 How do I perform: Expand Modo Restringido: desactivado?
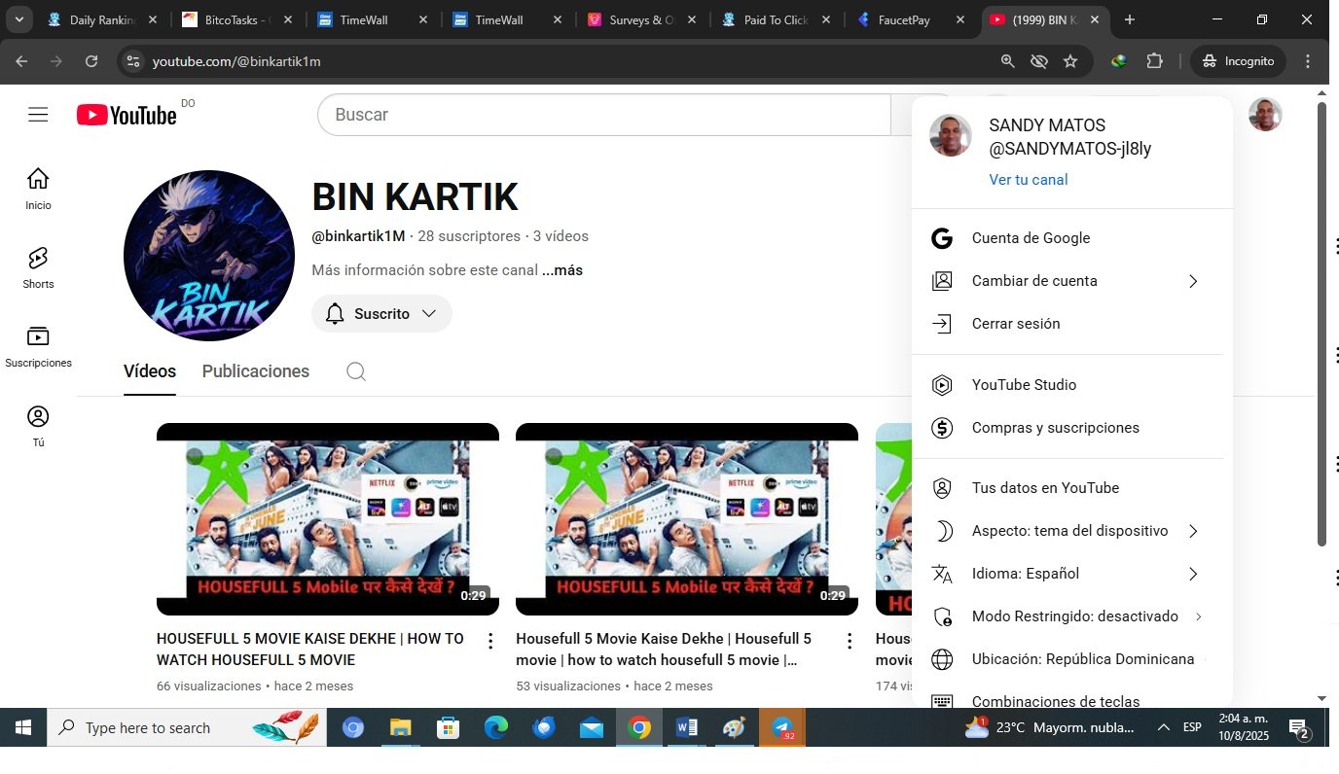point(1072,616)
